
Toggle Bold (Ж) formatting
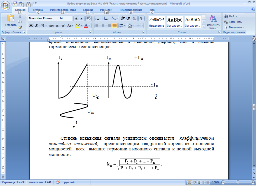click(x=31, y=26)
